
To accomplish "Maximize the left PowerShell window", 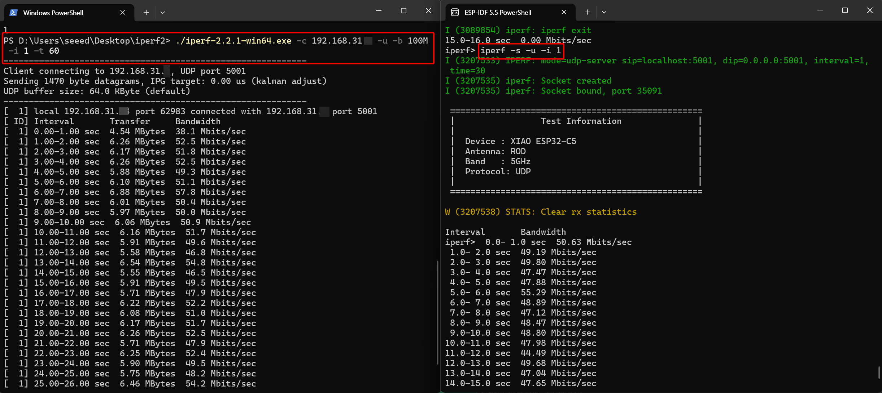I will (403, 11).
